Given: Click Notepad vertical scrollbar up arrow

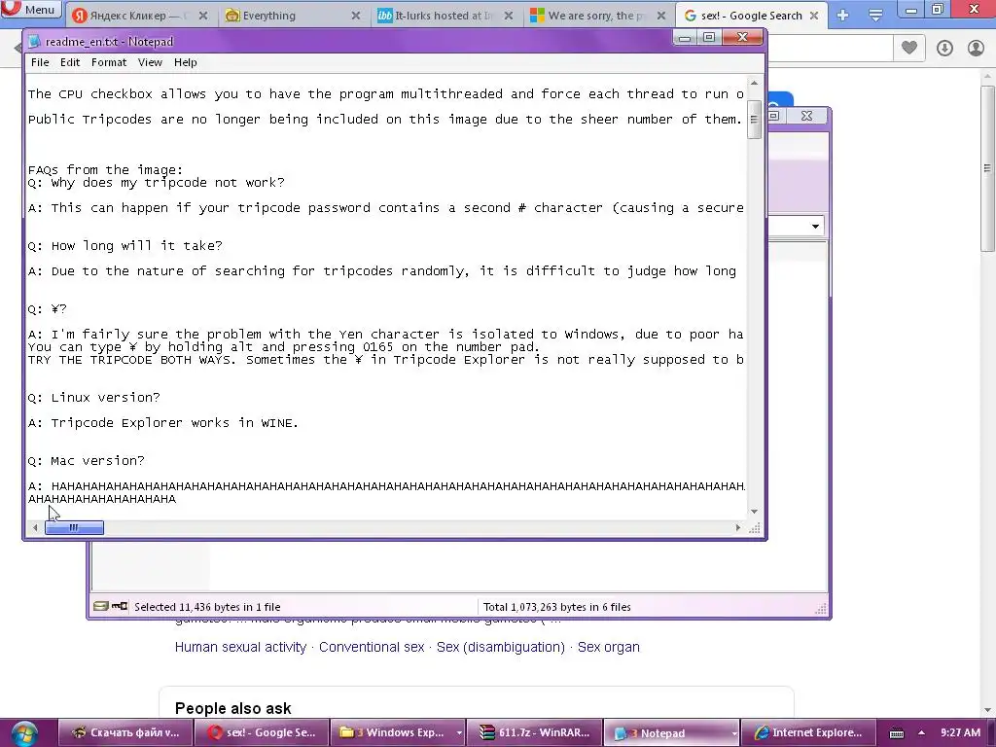Looking at the screenshot, I should [x=754, y=83].
